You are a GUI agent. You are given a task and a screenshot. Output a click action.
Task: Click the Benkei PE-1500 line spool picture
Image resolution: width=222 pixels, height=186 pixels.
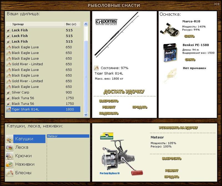tap(170, 53)
